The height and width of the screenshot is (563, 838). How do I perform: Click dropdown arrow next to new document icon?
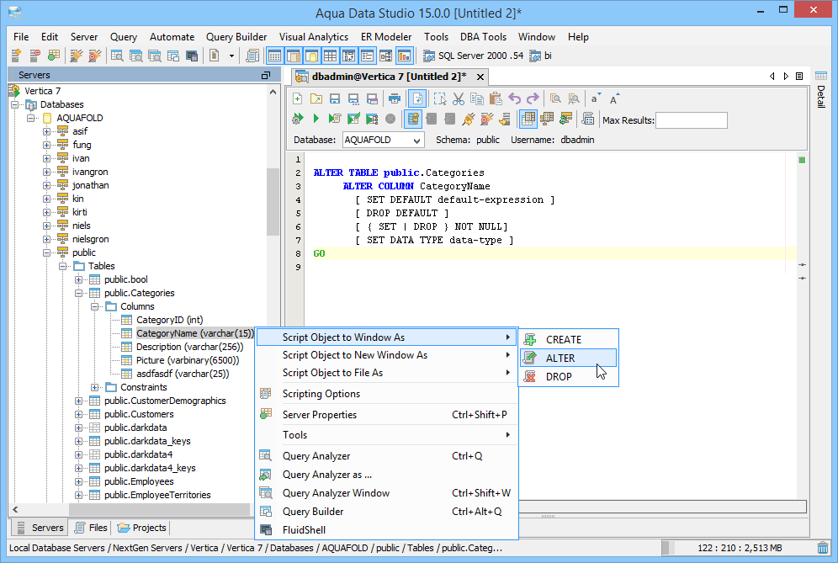[231, 56]
